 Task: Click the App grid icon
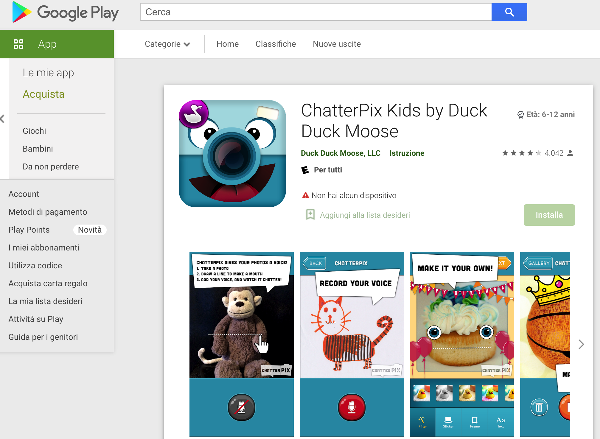pyautogui.click(x=18, y=44)
